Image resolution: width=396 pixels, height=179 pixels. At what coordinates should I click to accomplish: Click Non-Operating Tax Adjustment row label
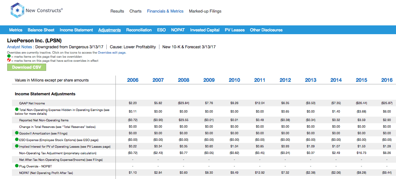coord(58,153)
